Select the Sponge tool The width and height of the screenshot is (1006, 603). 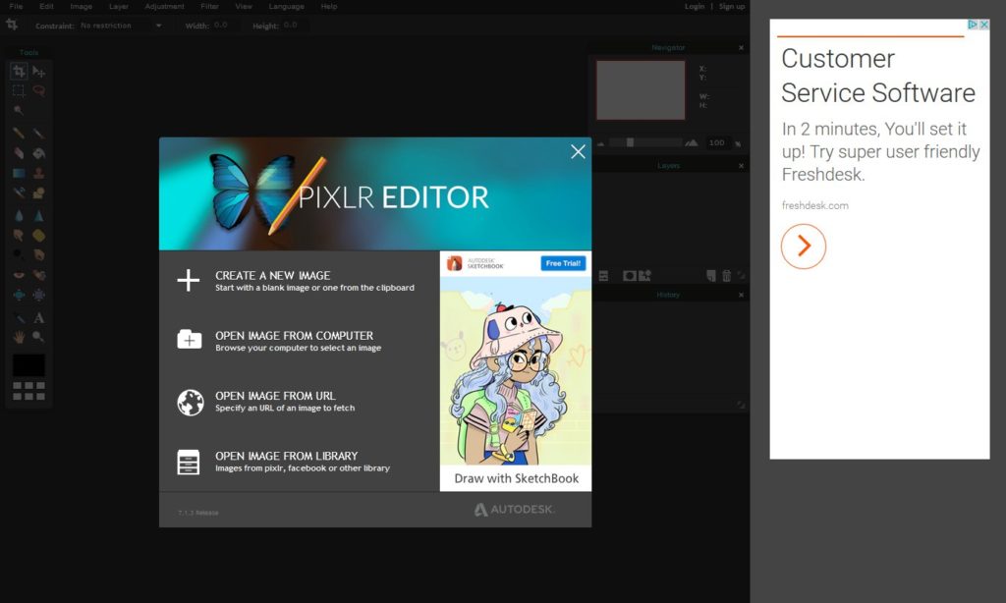[38, 236]
